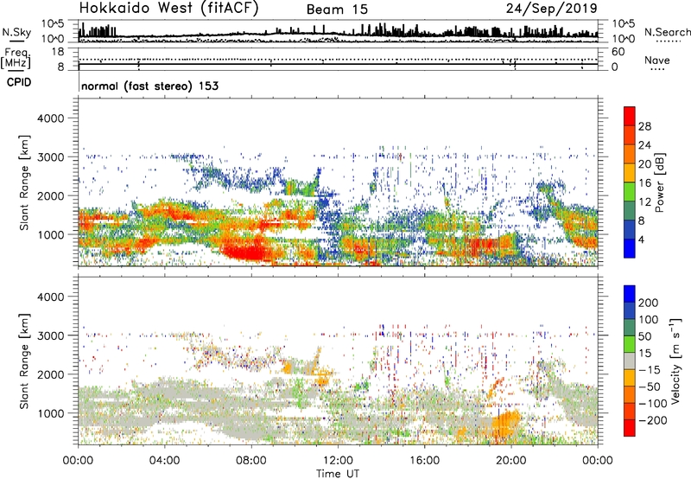Click the "Power [dB]" colorbar title
Screen dimensions: 691x479
659,182
